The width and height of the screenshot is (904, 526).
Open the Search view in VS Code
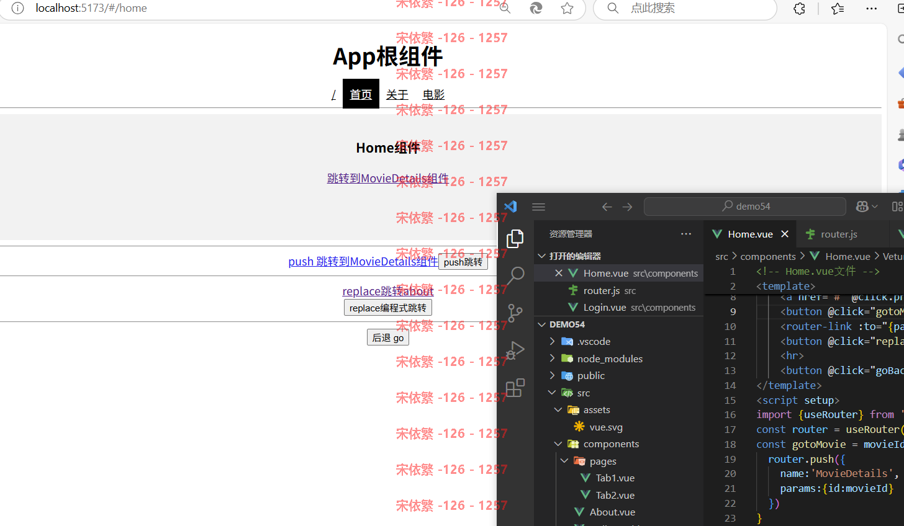coord(515,275)
